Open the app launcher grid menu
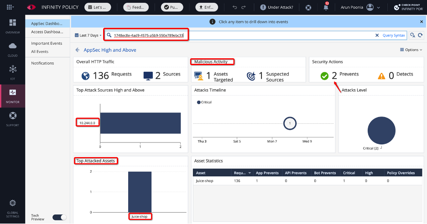 coord(10,7)
